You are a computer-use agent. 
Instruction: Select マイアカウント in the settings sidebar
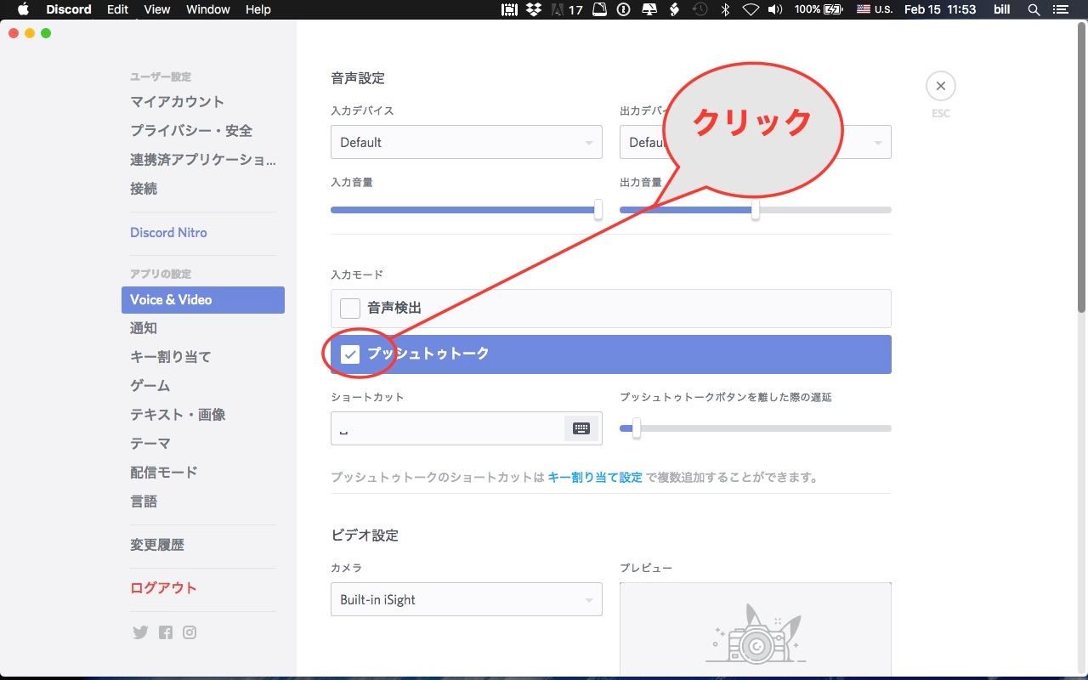point(177,102)
